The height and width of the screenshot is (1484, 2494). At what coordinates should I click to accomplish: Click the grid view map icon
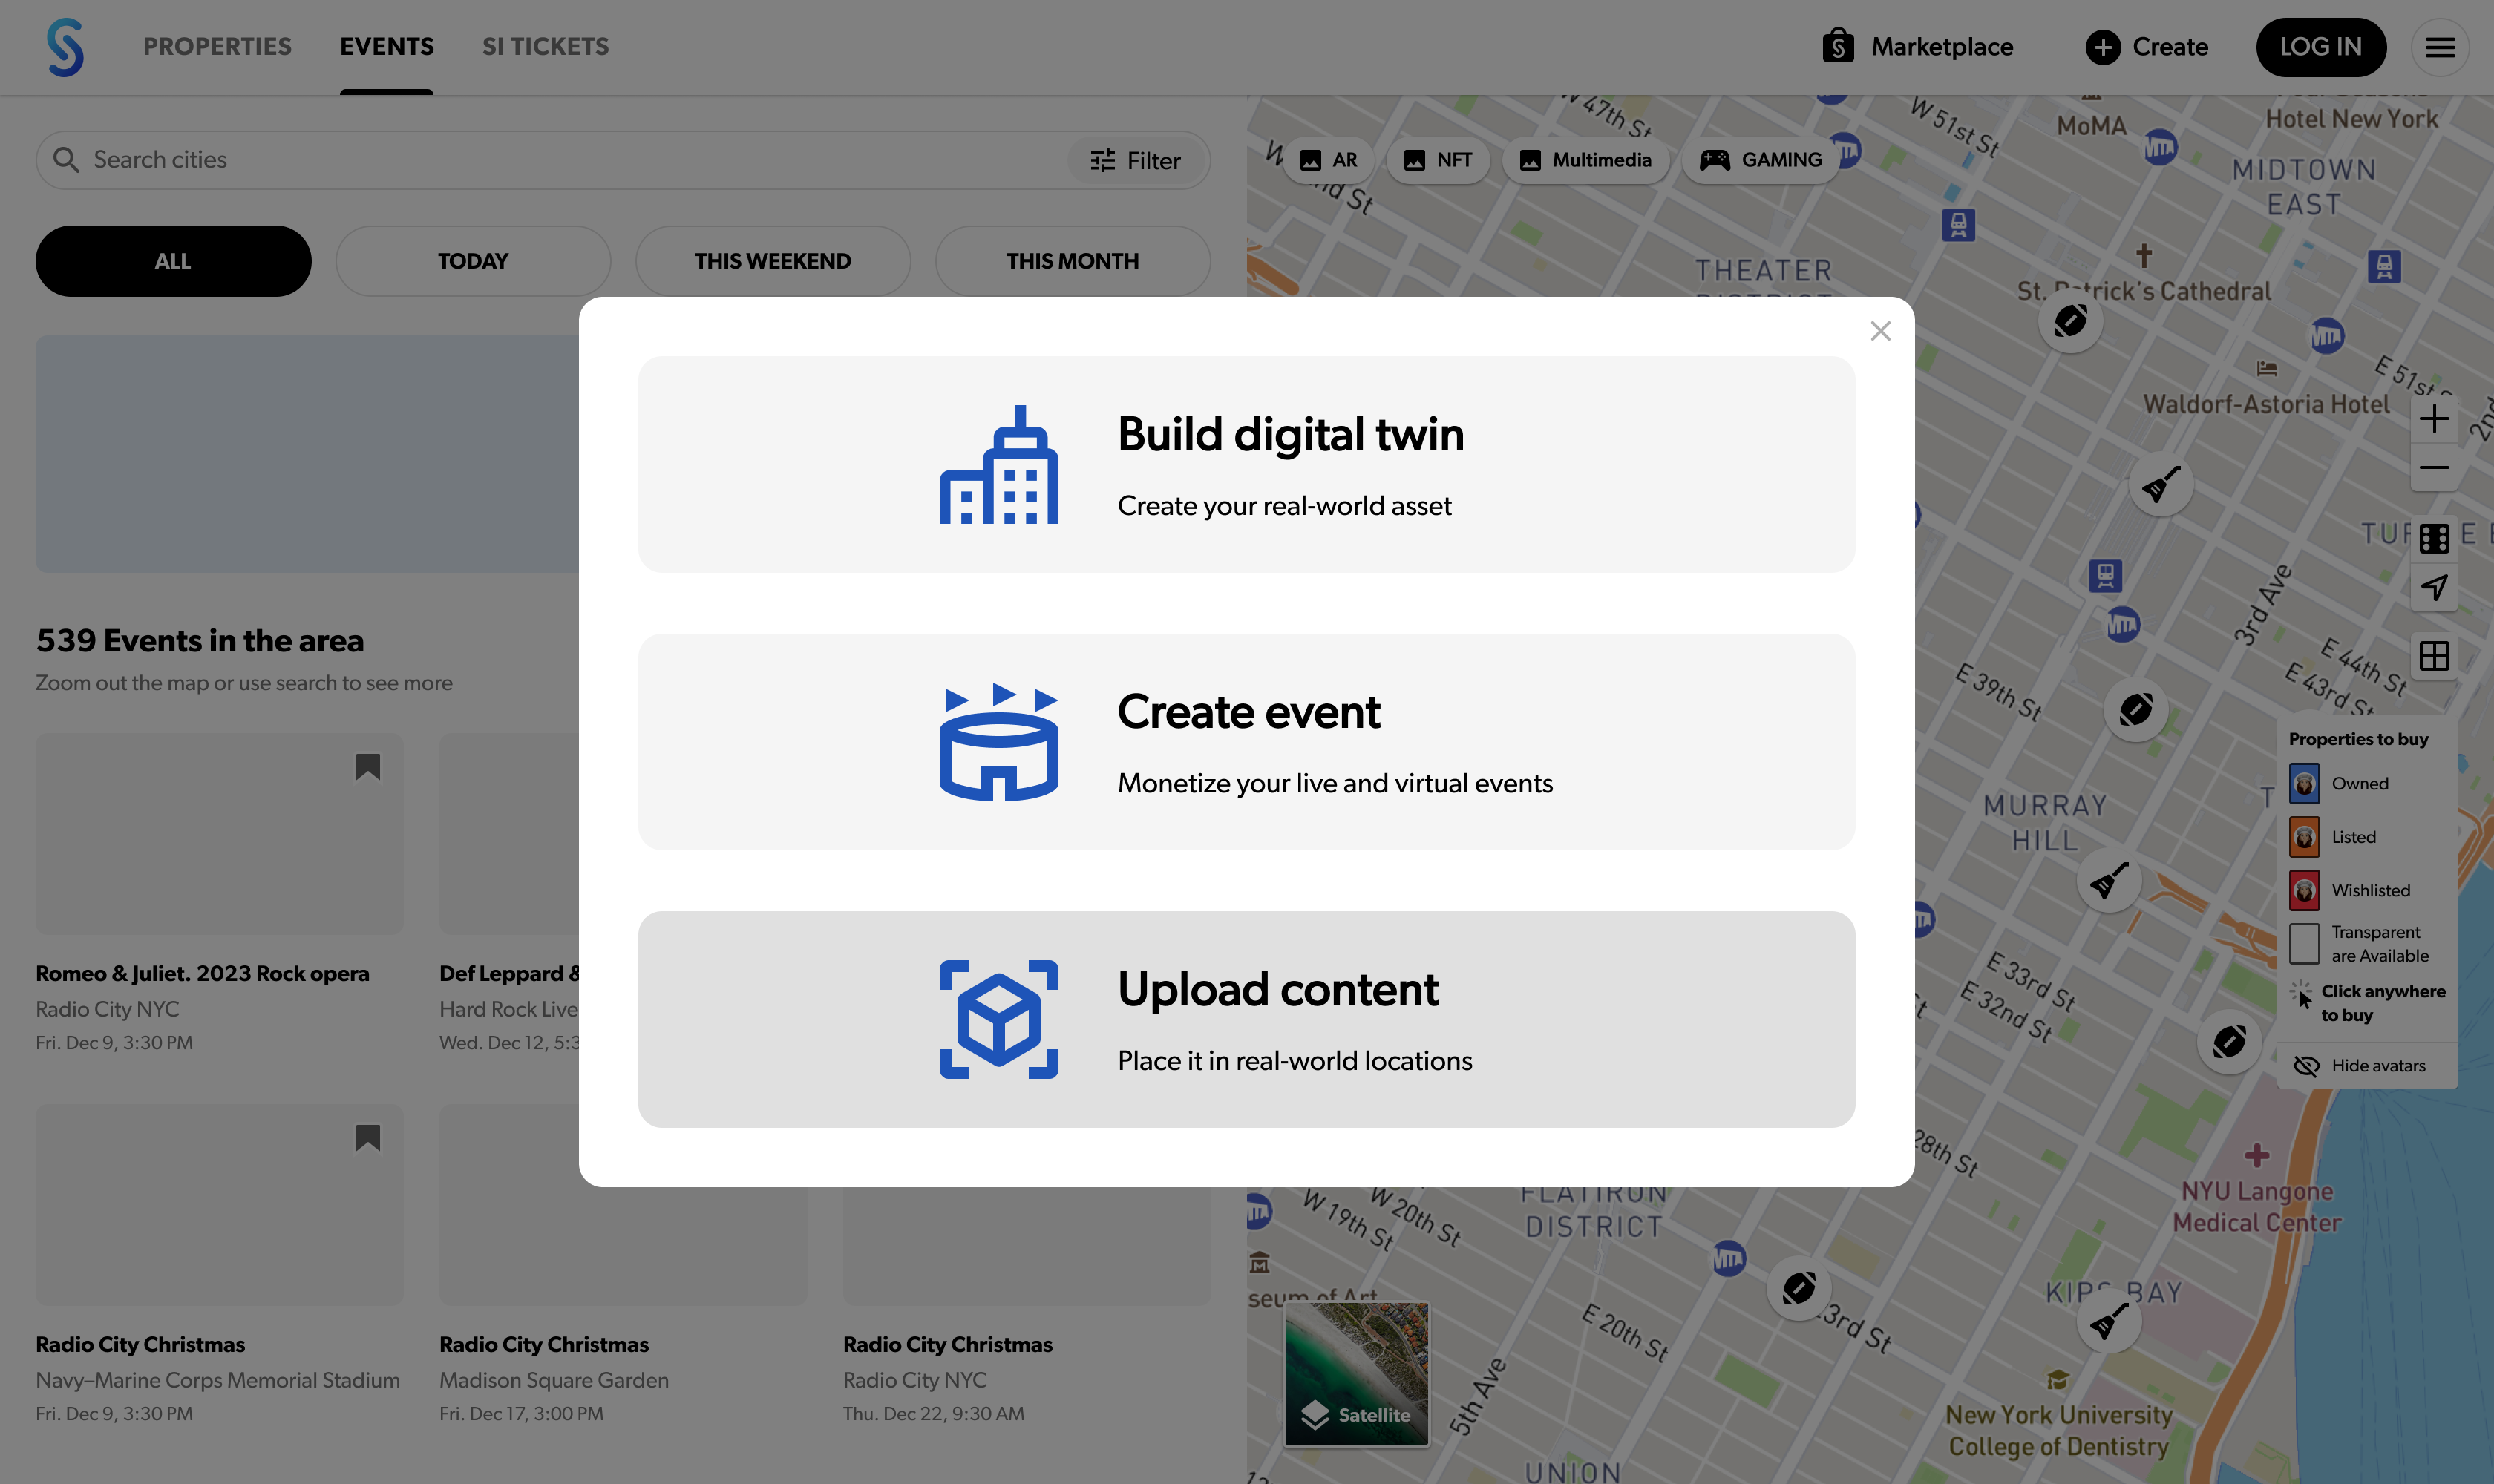click(x=2434, y=656)
